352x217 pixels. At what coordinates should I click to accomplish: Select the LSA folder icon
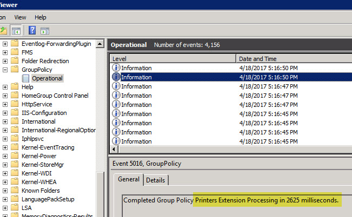coord(15,207)
